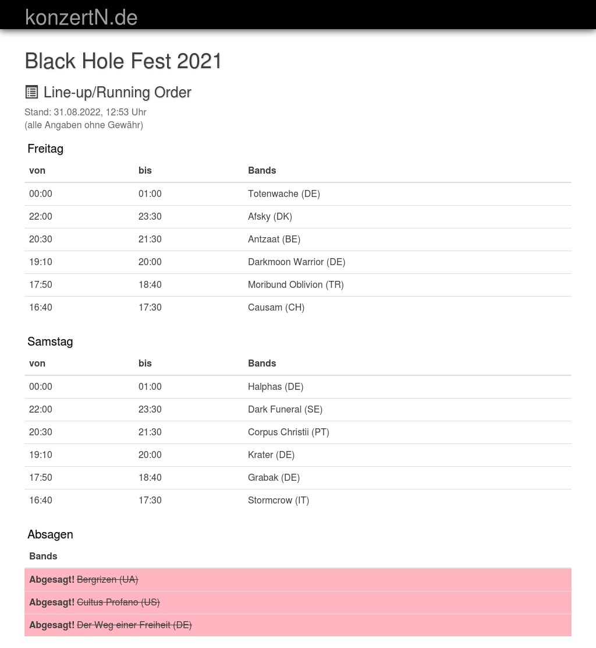Click Antzaat (BE) in the Freitag table

(274, 239)
